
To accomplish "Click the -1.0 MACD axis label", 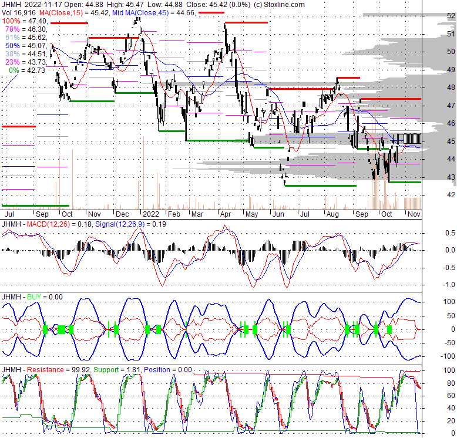I will pyautogui.click(x=449, y=285).
